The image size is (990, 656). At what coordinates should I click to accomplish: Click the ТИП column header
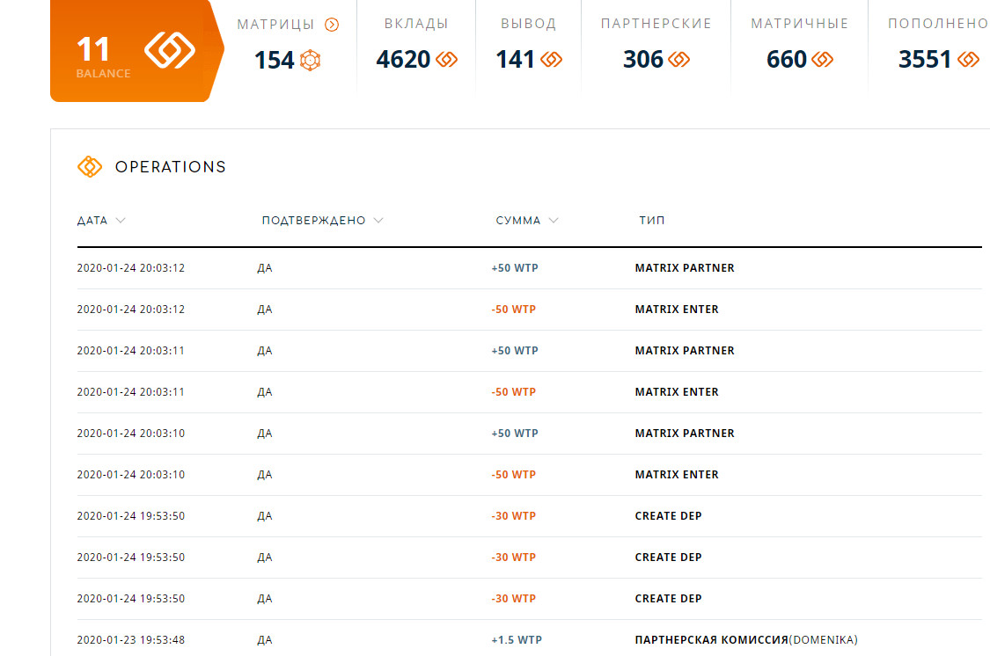651,220
